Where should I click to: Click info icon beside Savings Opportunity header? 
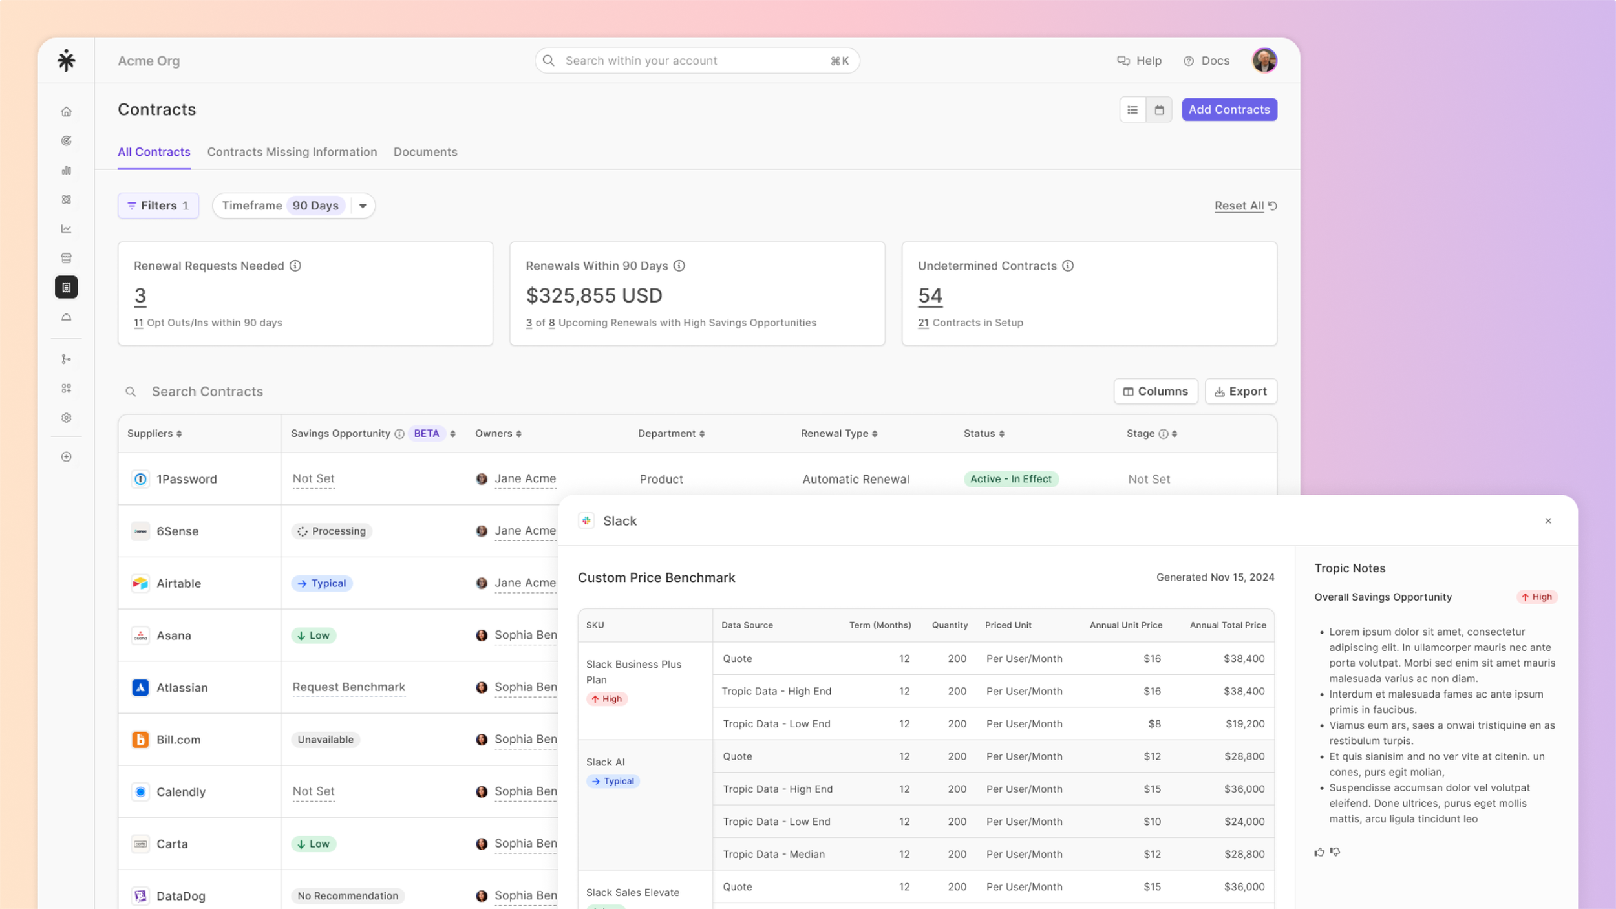[x=399, y=434]
